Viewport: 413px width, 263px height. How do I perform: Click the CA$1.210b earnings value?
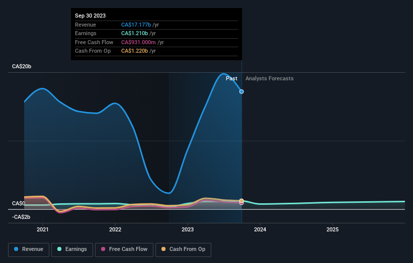(135, 33)
